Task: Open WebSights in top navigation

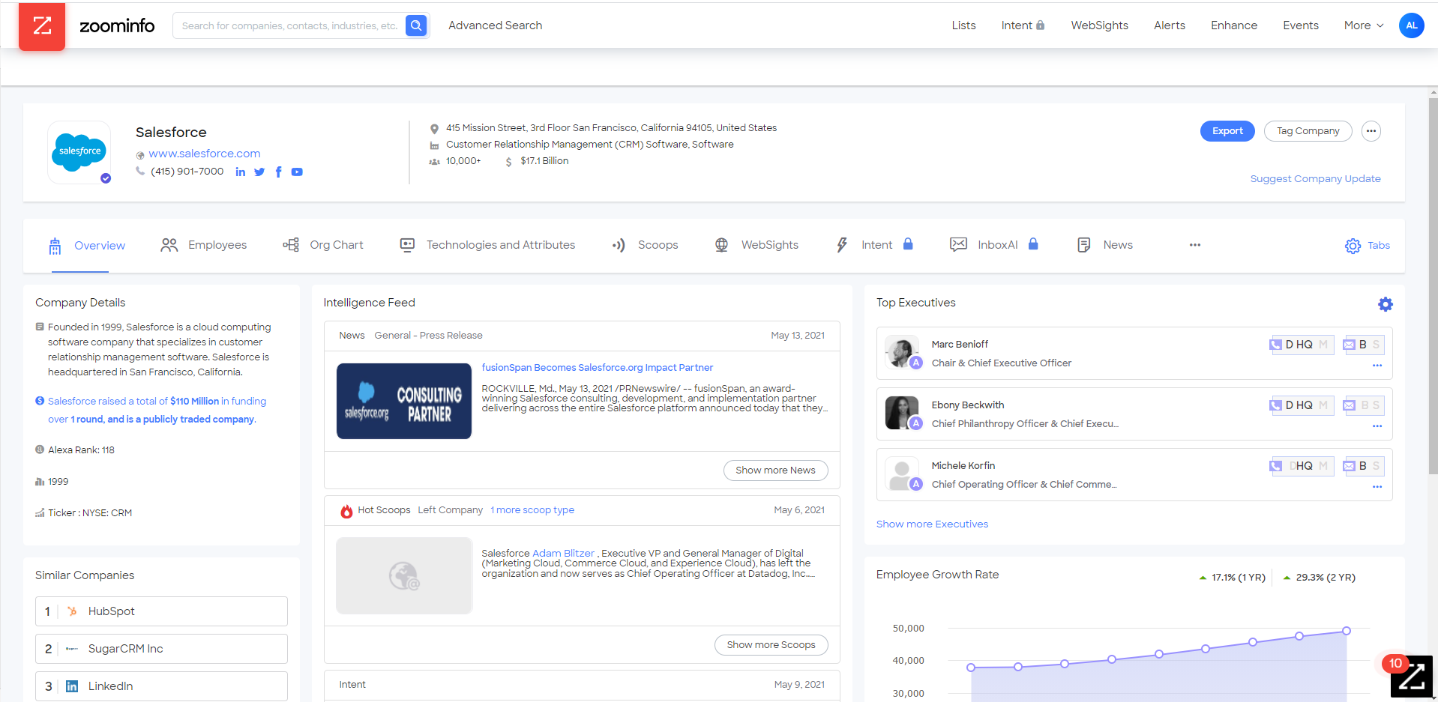Action: [x=1099, y=25]
